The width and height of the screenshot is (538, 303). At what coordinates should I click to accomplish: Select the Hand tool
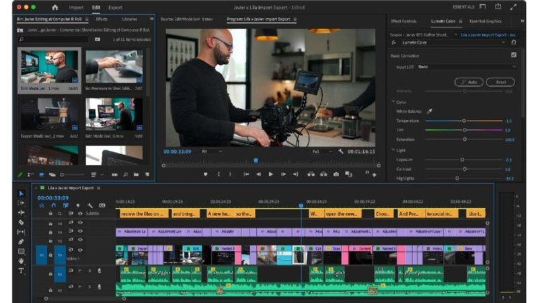click(x=22, y=261)
